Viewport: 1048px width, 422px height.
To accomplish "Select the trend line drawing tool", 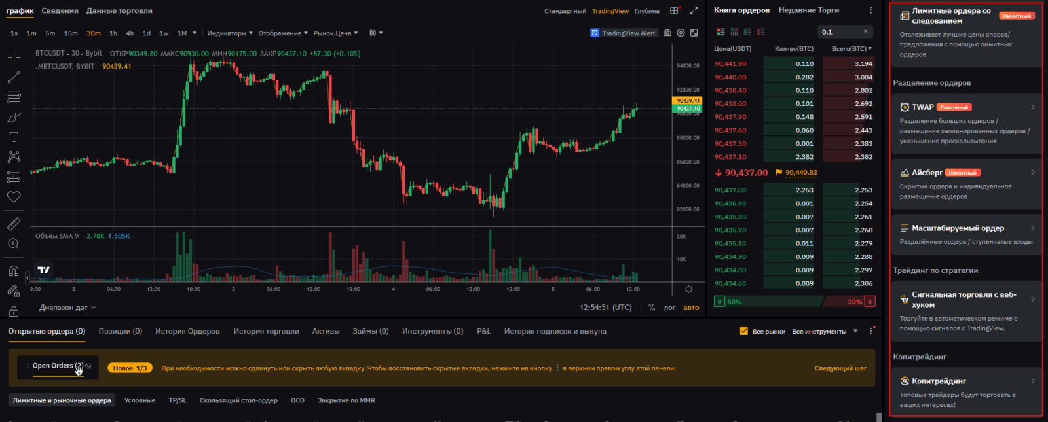I will point(14,78).
